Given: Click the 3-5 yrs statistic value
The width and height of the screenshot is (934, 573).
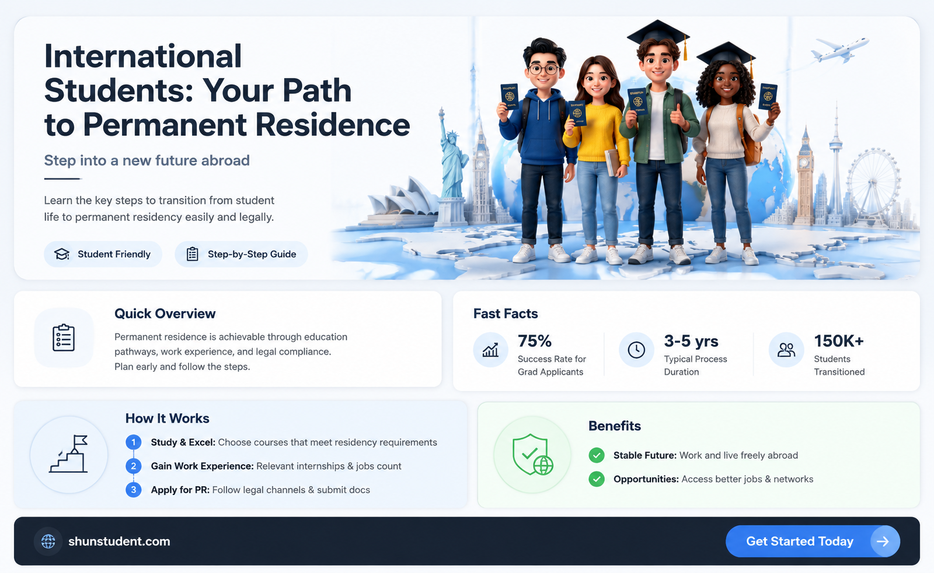Looking at the screenshot, I should point(691,341).
